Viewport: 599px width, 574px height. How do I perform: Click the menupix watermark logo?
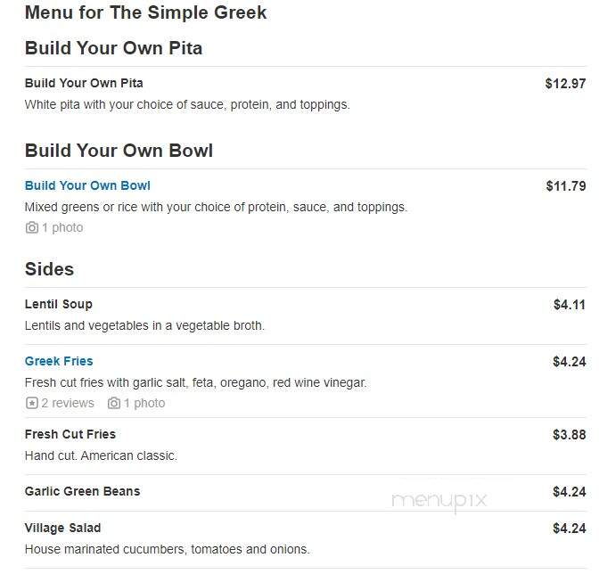click(439, 501)
